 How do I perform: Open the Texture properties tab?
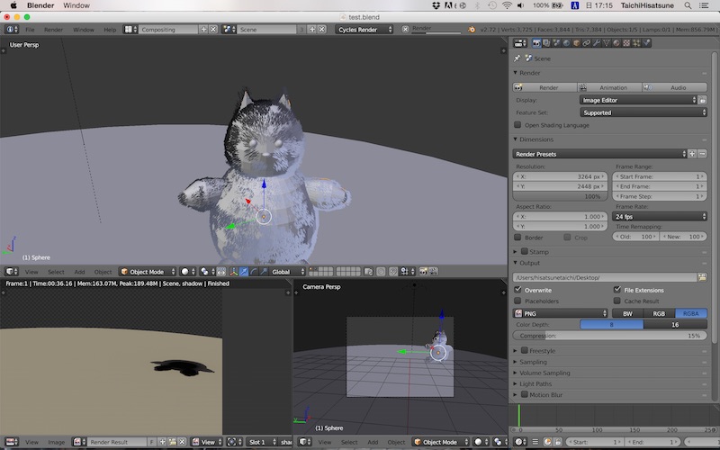point(626,43)
